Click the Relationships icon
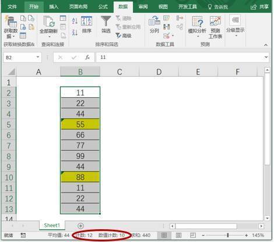The height and width of the screenshot is (242, 274). [x=180, y=27]
